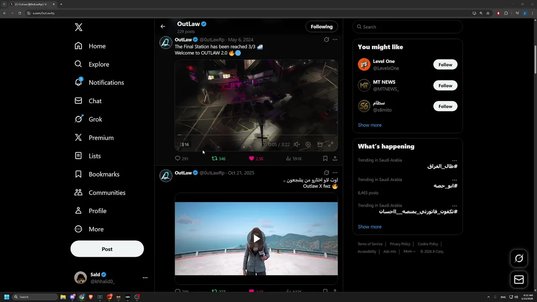Open options for trend #ابو_حصه
This screenshot has height=302, width=537.
(454, 180)
